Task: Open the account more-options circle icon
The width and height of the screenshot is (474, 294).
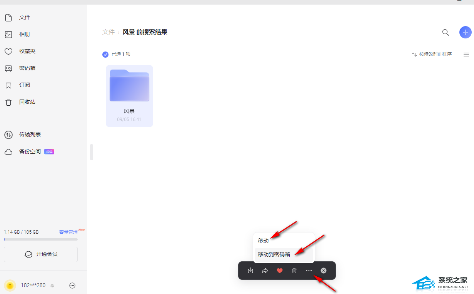Action: coord(72,286)
